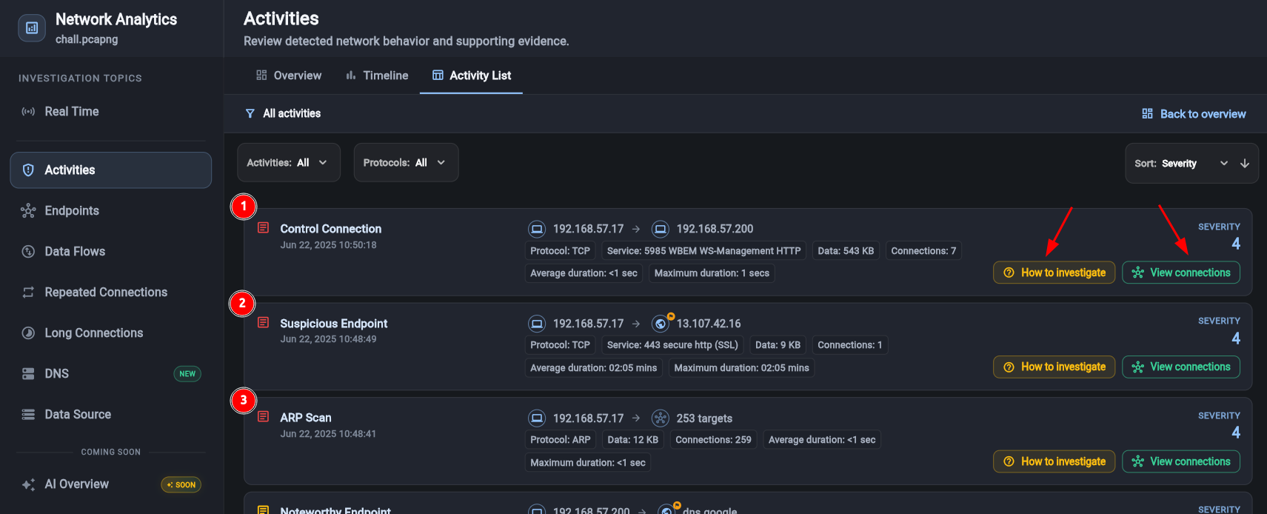Click the 13.107.42.16 address
The height and width of the screenshot is (514, 1267).
coord(709,324)
